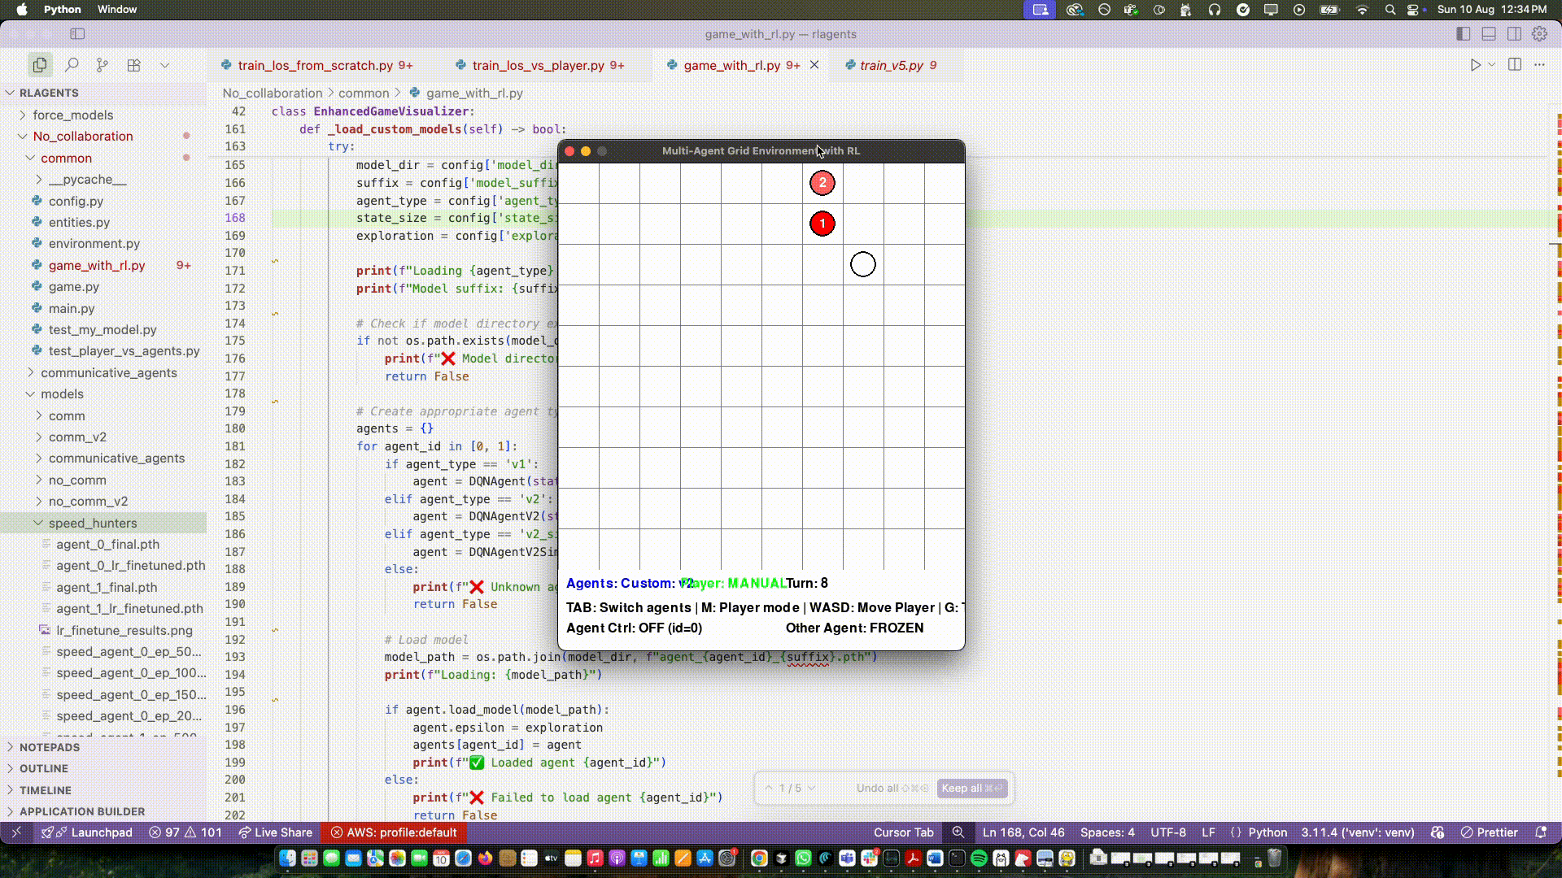Change indentation Spaces: 4 setting
Viewport: 1562px width, 878px height.
[x=1107, y=832]
